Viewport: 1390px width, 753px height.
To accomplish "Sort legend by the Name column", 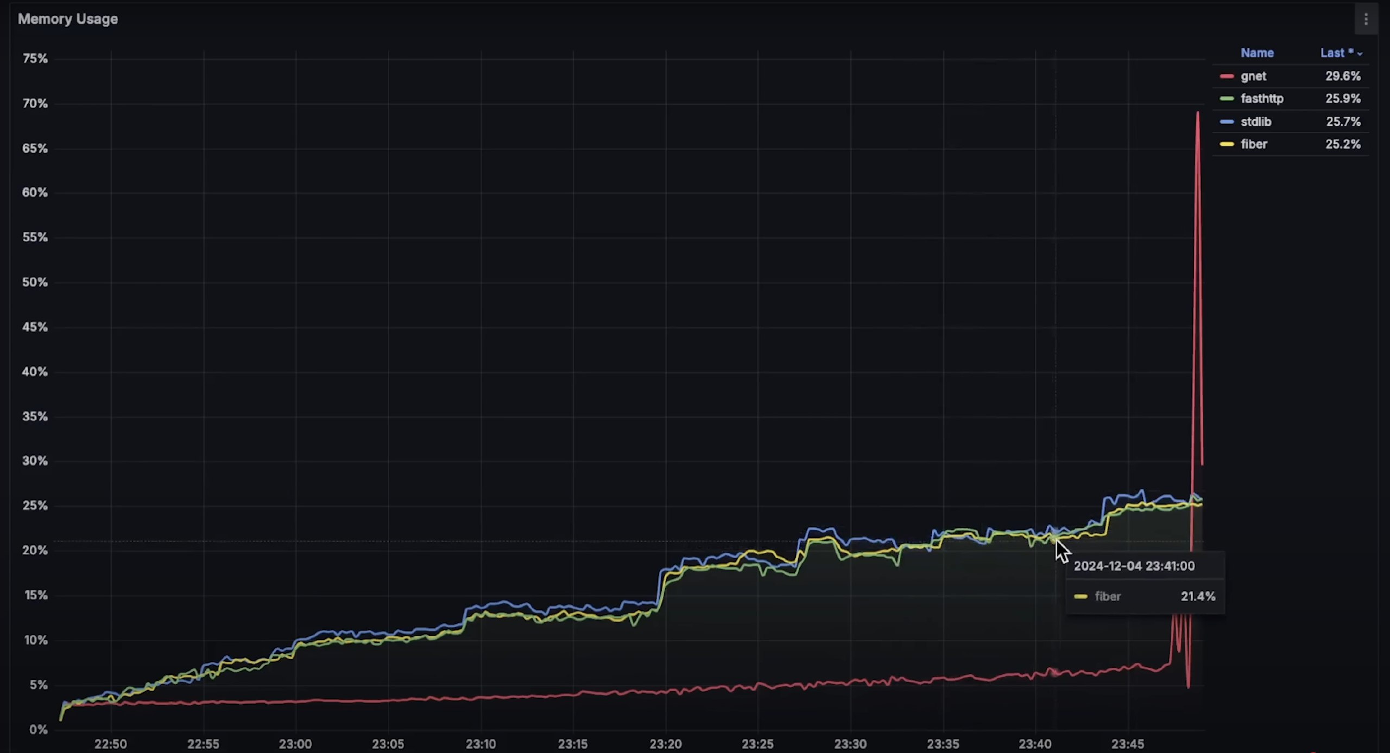I will (1257, 53).
